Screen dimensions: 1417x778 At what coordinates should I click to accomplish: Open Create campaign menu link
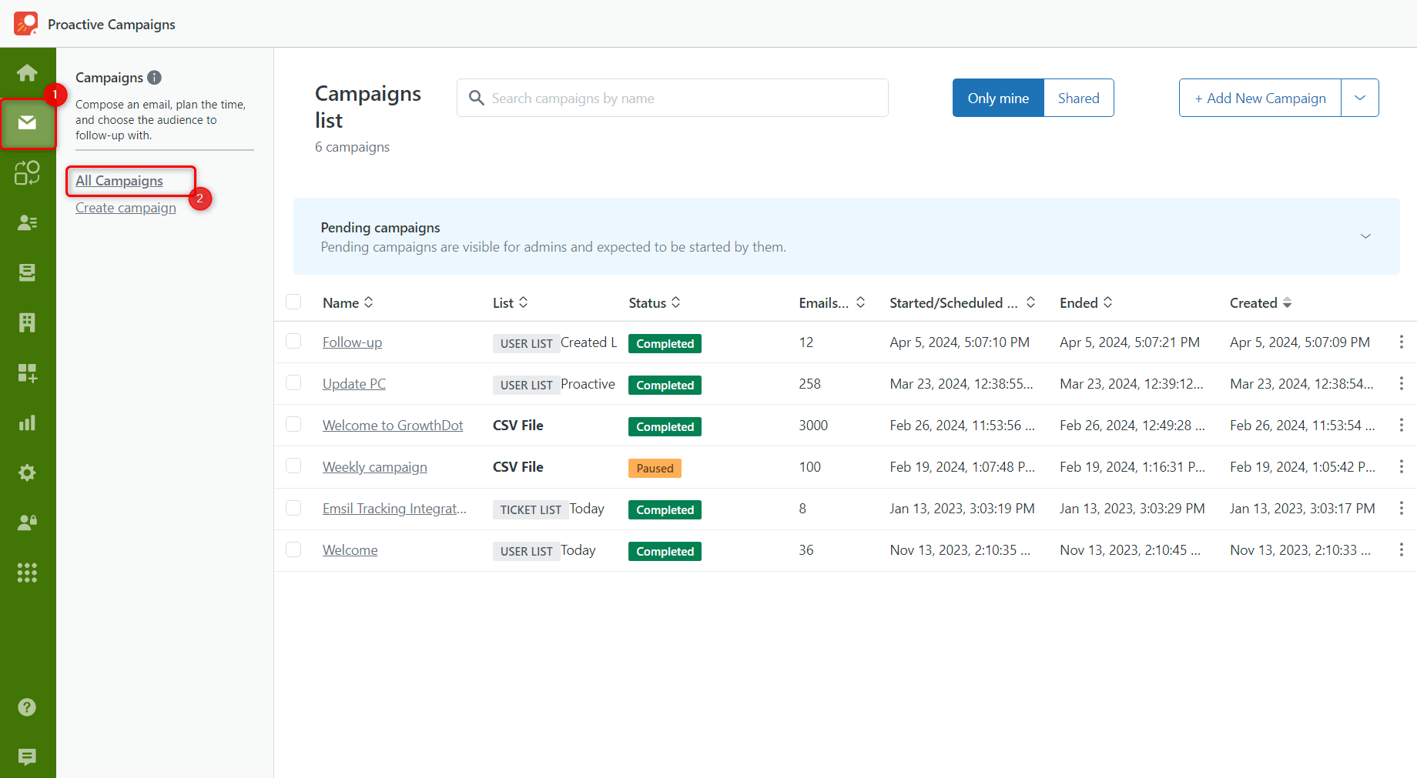tap(126, 208)
